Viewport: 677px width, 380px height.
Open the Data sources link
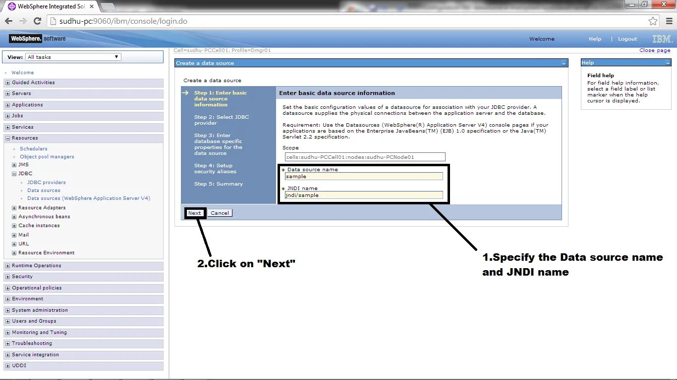click(44, 190)
